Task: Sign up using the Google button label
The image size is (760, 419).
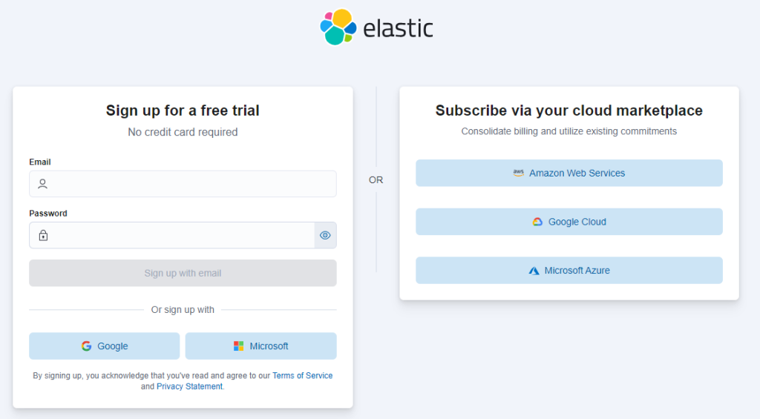Action: pyautogui.click(x=113, y=346)
